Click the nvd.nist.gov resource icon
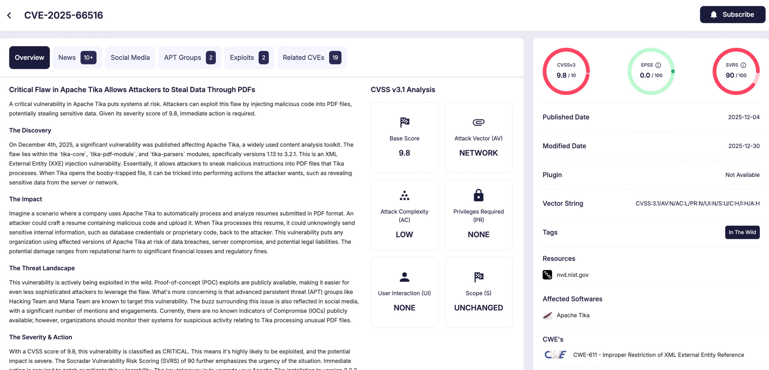The image size is (769, 370). [547, 274]
